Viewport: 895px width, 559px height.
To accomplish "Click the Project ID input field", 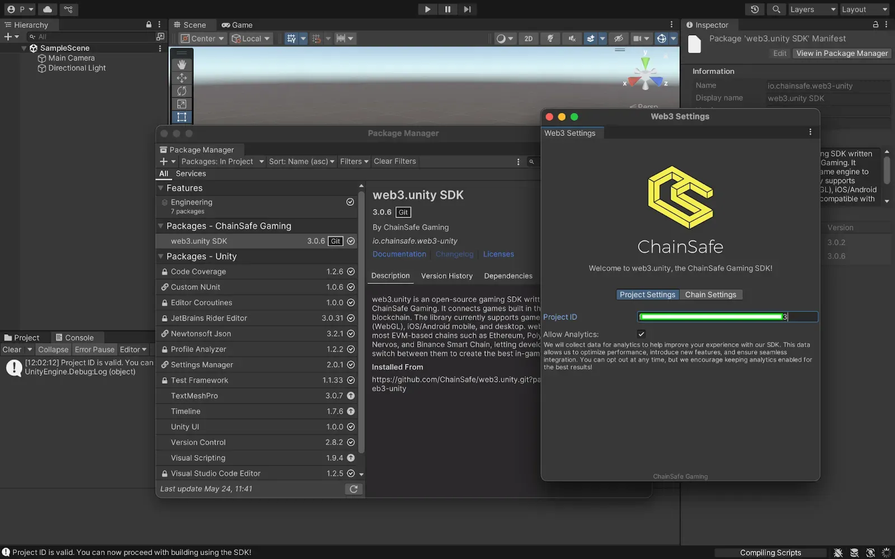I will (727, 317).
